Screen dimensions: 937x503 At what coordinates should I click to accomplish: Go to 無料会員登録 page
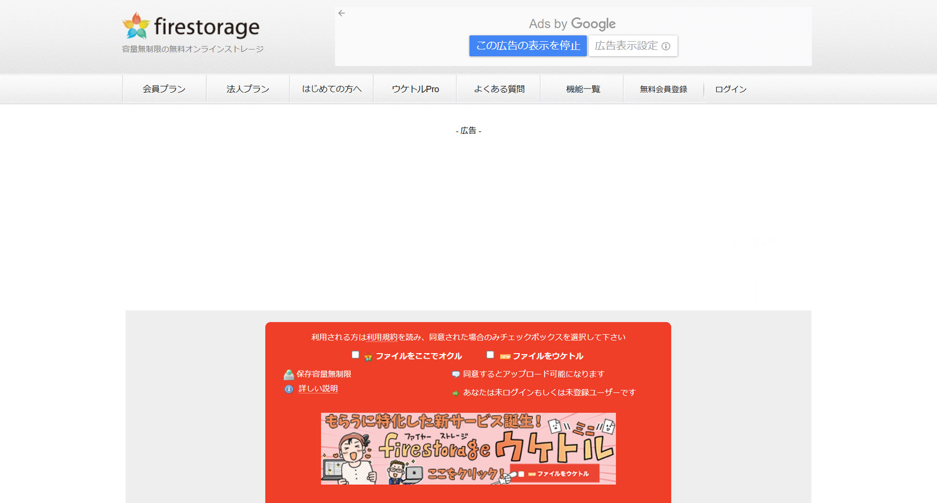click(664, 89)
